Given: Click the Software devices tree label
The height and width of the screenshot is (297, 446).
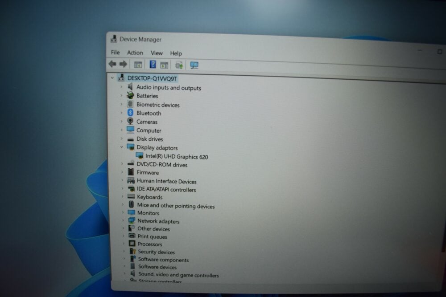Looking at the screenshot, I should coord(157,267).
